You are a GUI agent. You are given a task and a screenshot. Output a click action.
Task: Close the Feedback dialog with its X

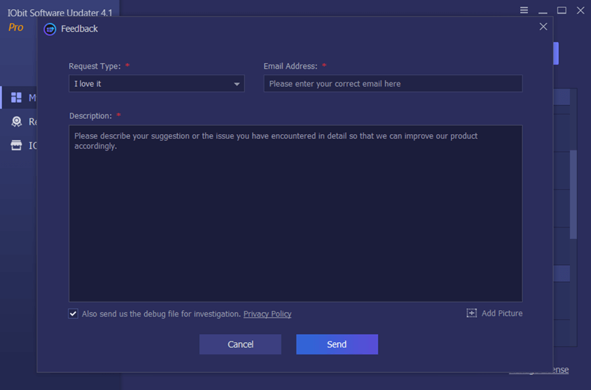[543, 26]
